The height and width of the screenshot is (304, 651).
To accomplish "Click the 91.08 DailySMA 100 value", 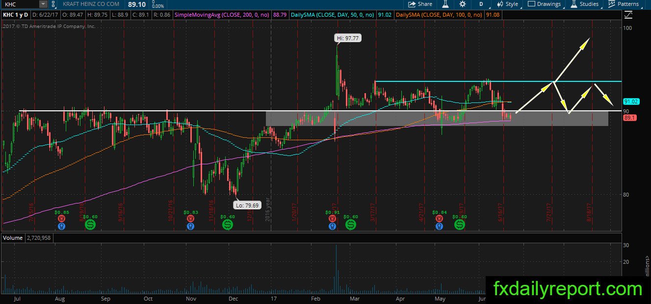I will pyautogui.click(x=492, y=15).
